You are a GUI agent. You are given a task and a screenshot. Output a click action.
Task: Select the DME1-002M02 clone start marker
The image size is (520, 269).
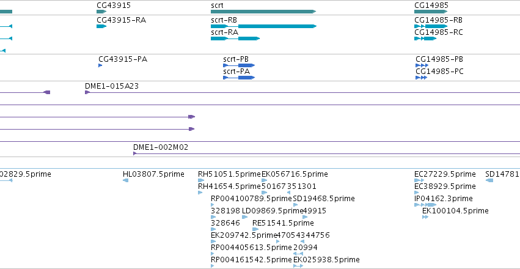point(134,153)
